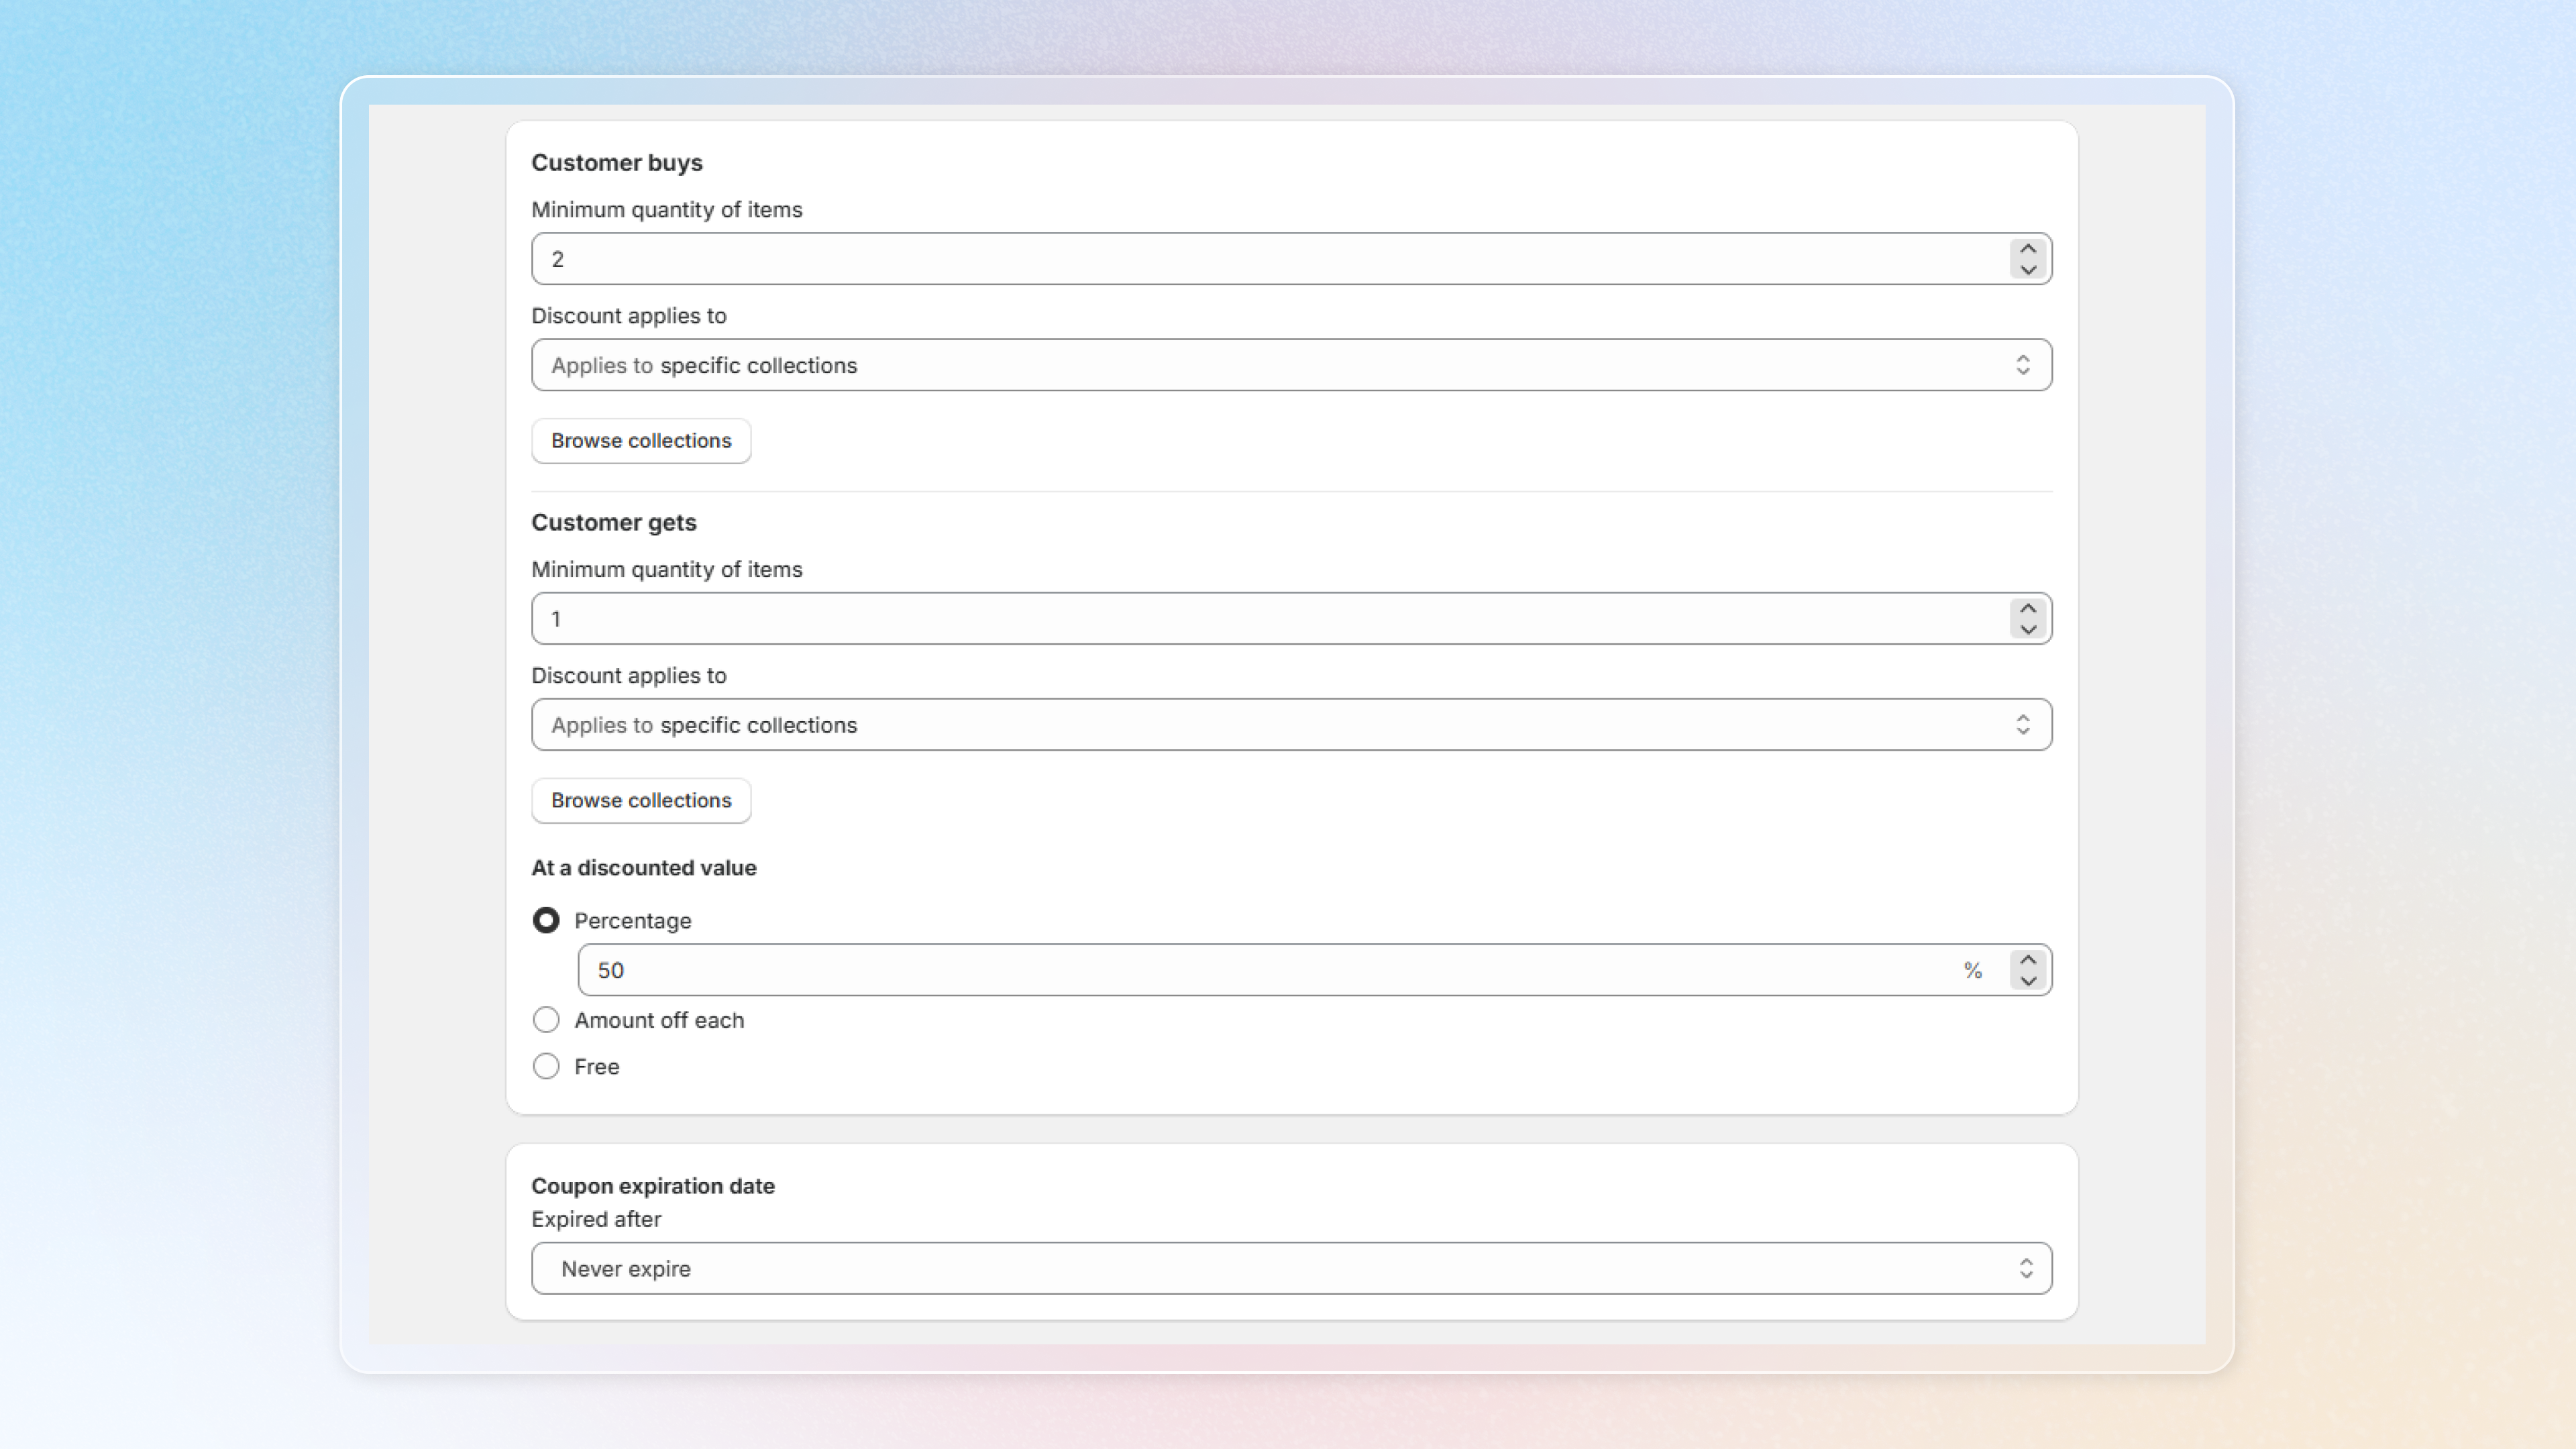Click Browse collections under Customer gets
The height and width of the screenshot is (1449, 2576).
[641, 800]
